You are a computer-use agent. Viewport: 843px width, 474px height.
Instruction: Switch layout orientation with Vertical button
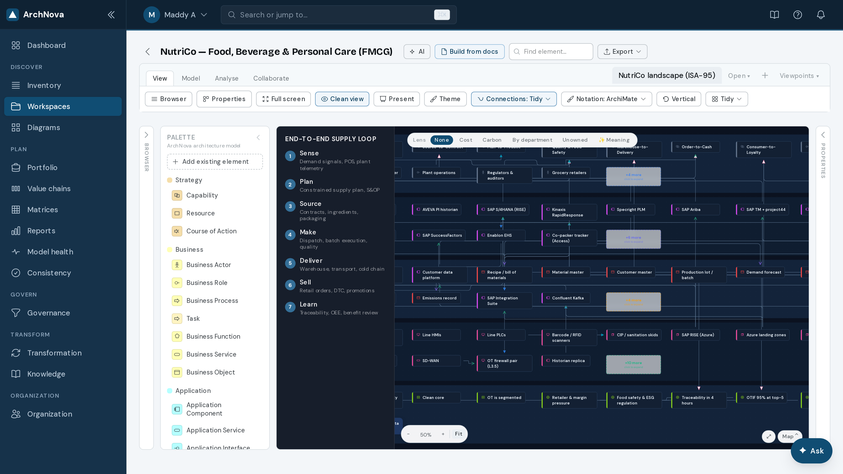(679, 99)
